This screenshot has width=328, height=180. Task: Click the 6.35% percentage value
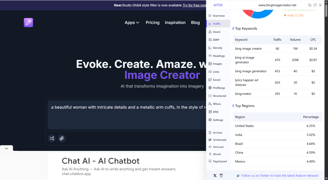coord(311,126)
